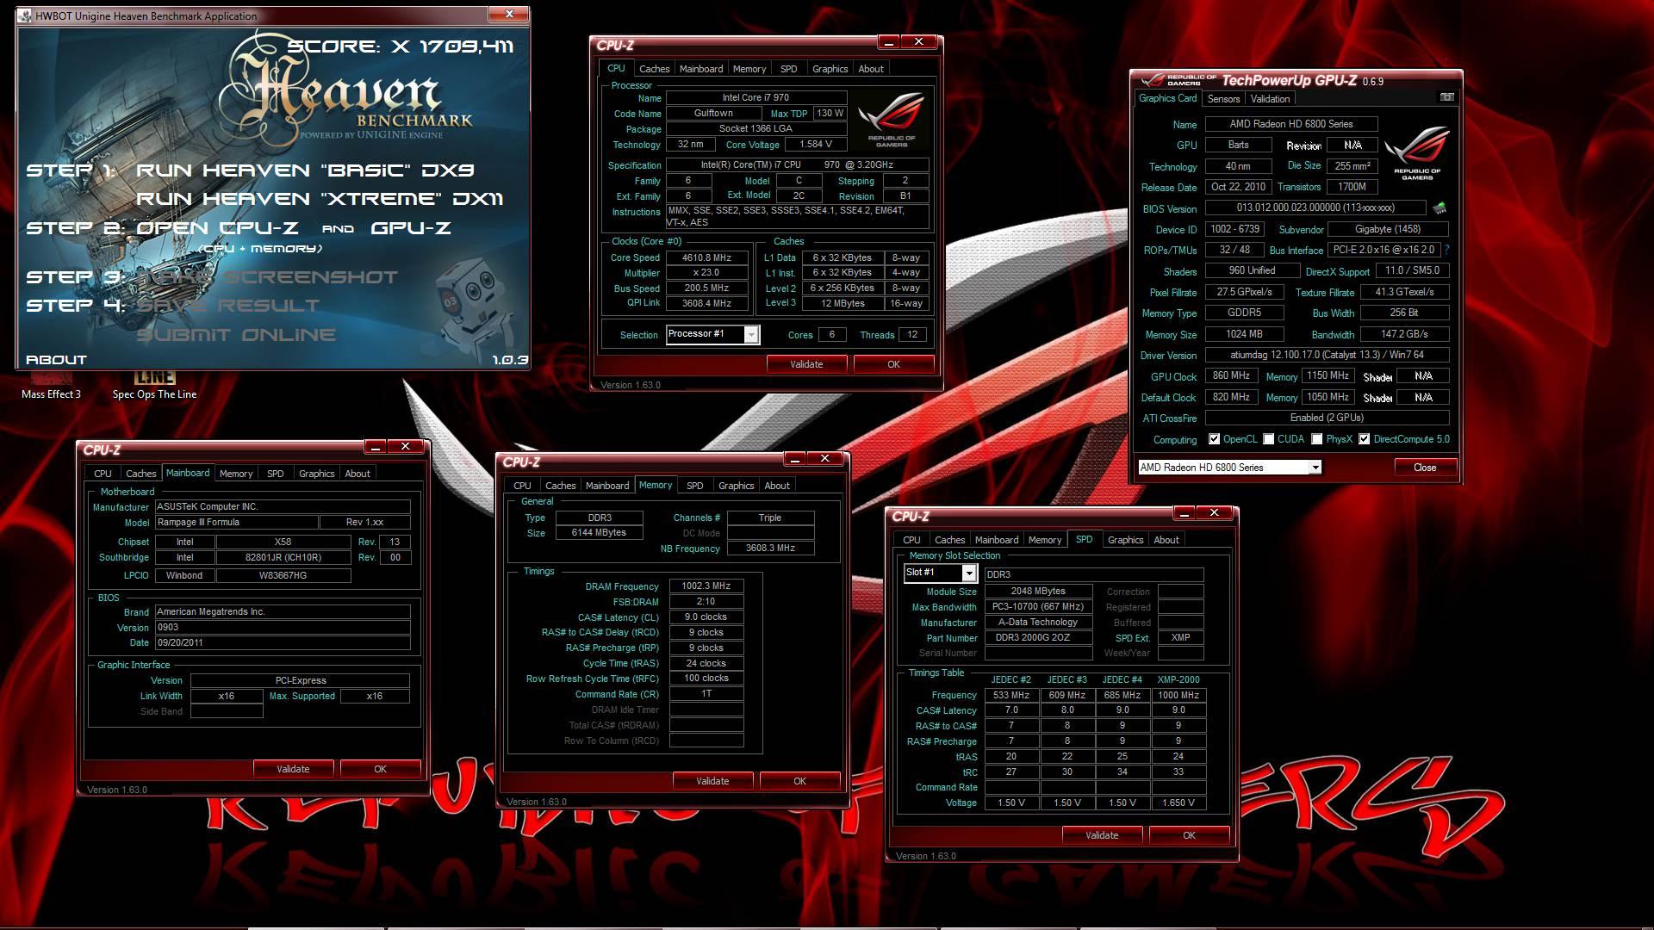Screen dimensions: 1654x930
Task: Click XMP-2000 frequency 1000 MHz cell
Action: point(1178,695)
